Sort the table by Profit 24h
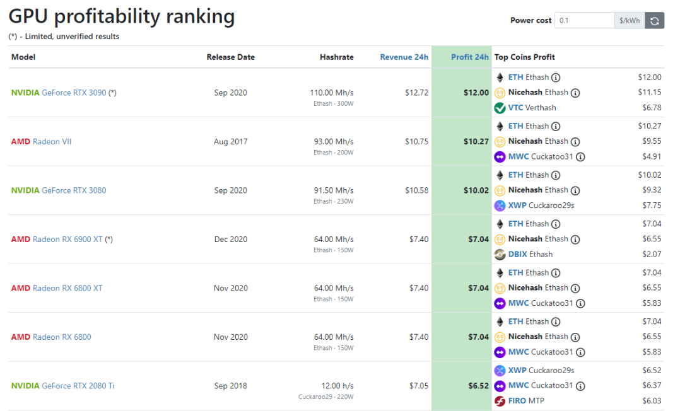This screenshot has width=680, height=411. click(470, 57)
